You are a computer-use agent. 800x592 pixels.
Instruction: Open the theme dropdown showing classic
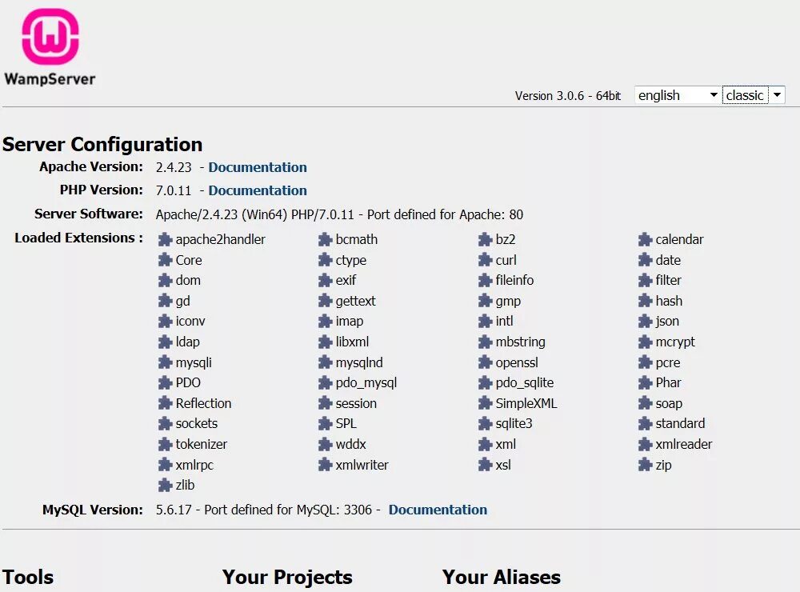click(754, 95)
